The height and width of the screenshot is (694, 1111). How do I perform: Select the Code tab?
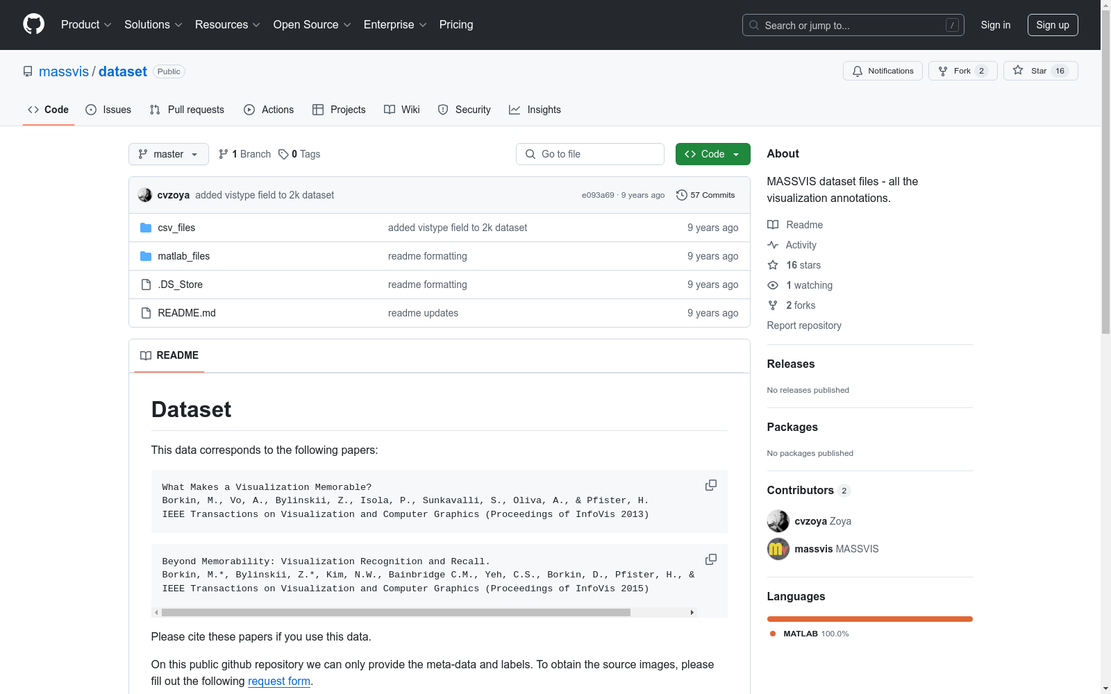[x=49, y=110]
